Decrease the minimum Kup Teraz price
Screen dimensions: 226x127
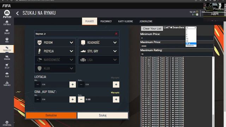(38, 99)
